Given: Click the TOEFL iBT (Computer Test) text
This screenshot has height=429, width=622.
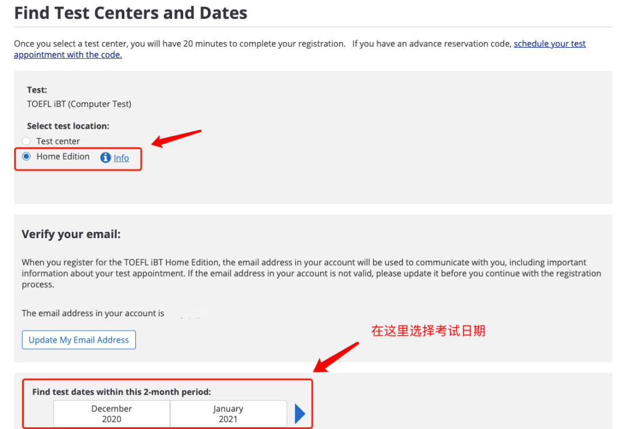Looking at the screenshot, I should click(79, 104).
